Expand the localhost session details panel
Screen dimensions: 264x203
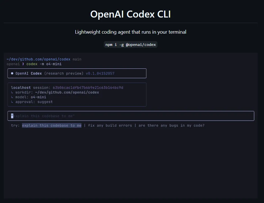pos(77,95)
